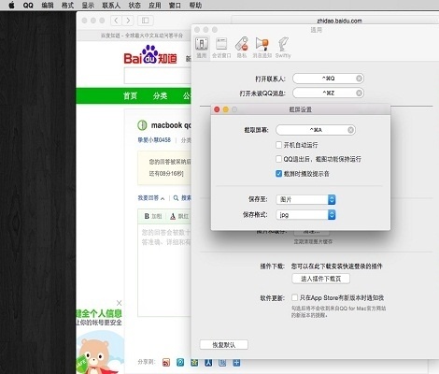Click the 恢复默认 button
The height and width of the screenshot is (374, 439).
tap(224, 345)
